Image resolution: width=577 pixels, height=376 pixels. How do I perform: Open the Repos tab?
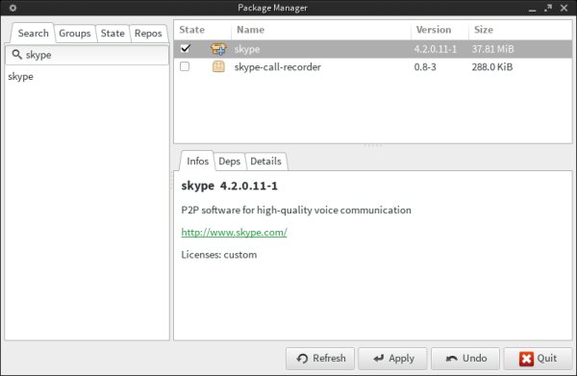(148, 34)
